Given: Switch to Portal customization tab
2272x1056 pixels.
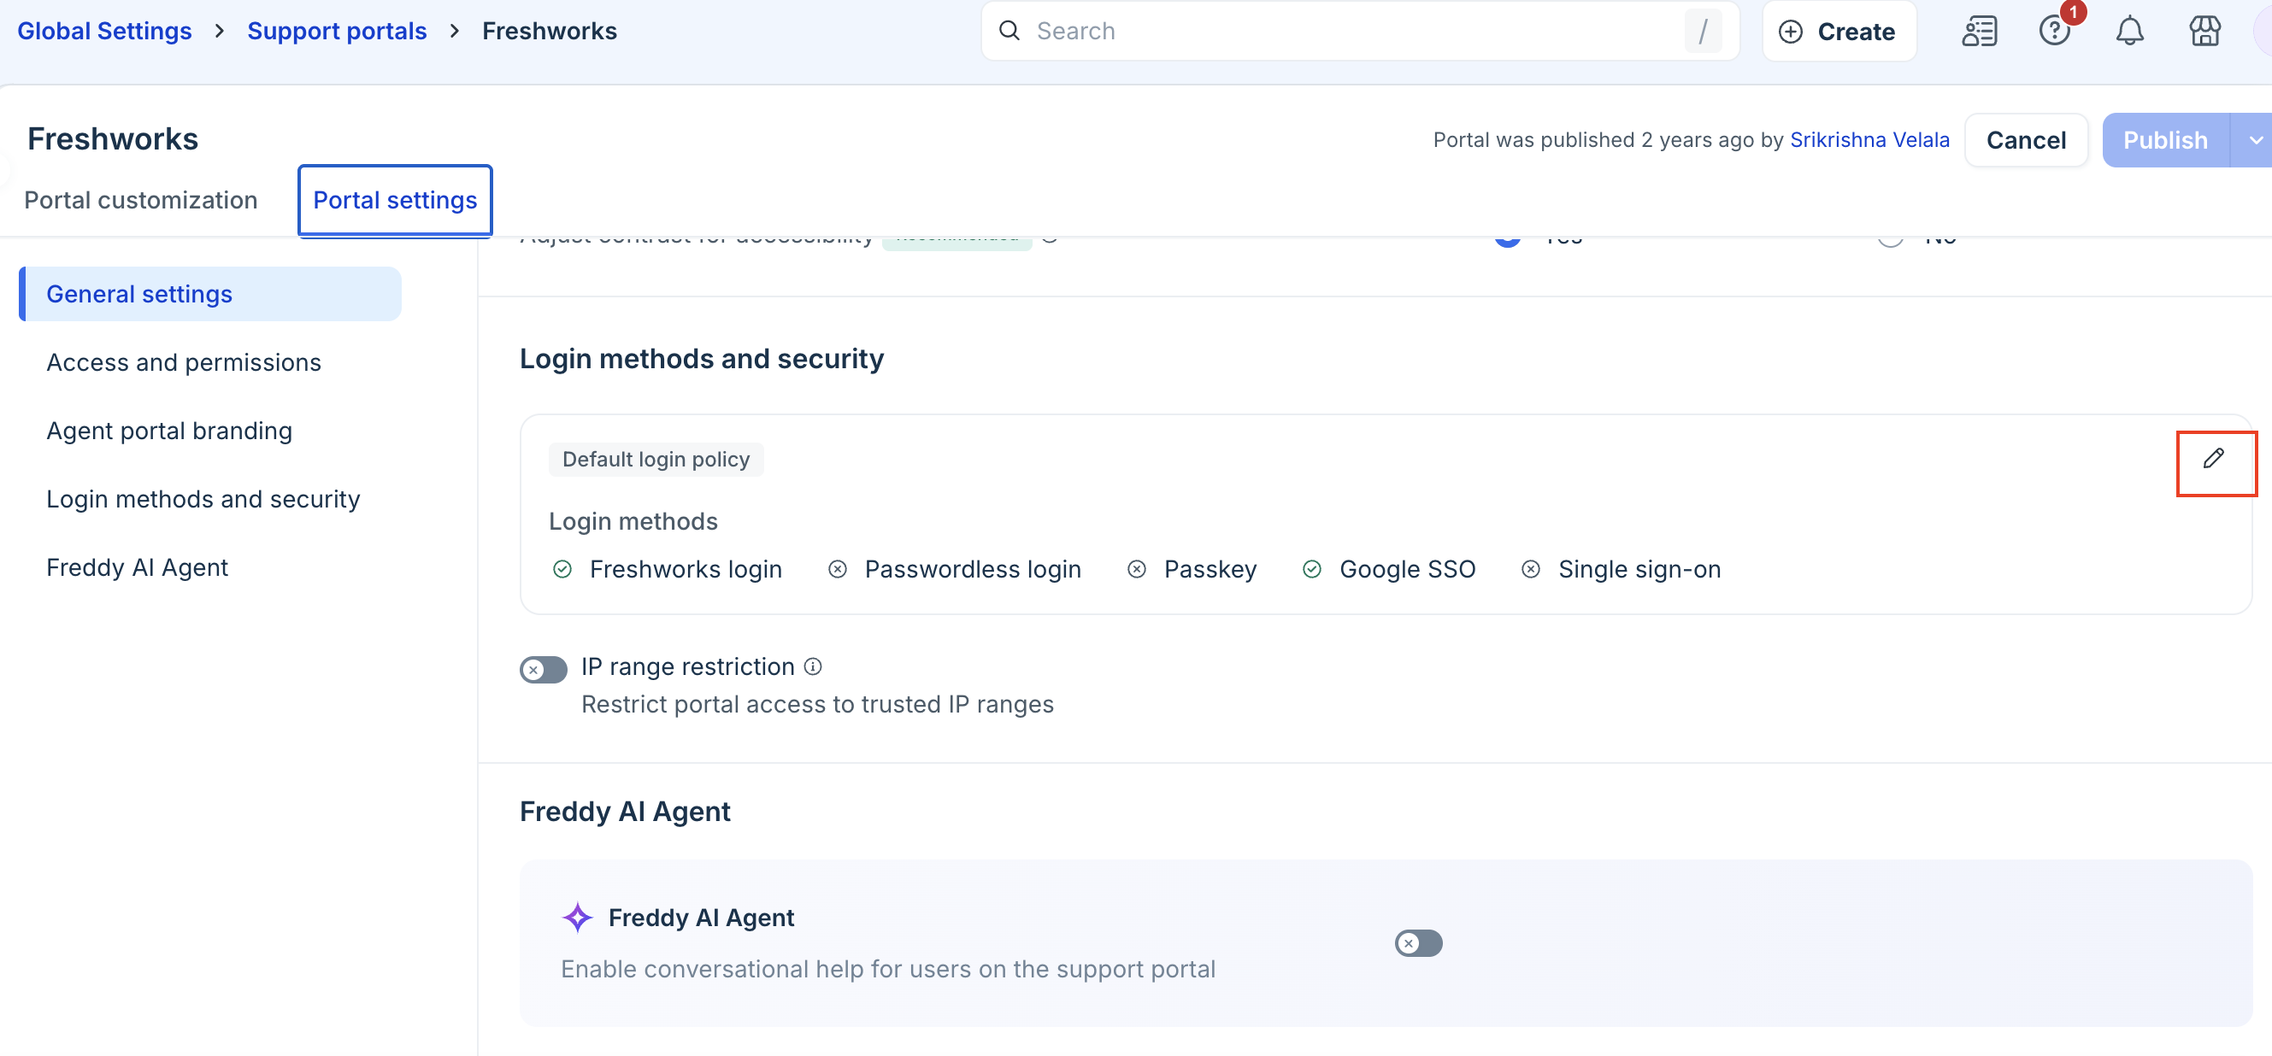Looking at the screenshot, I should coord(141,200).
